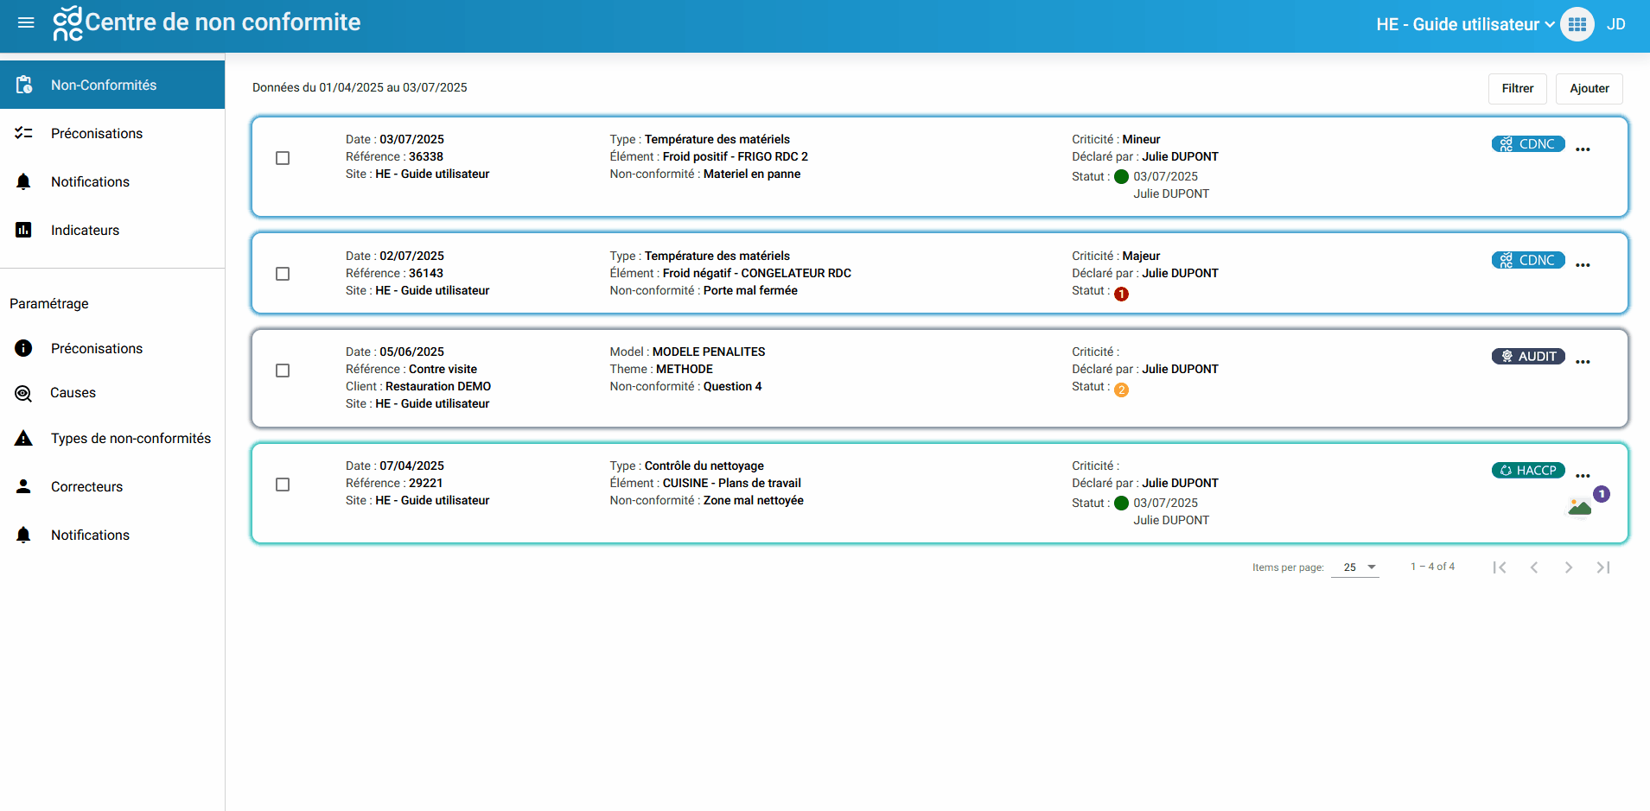The height and width of the screenshot is (811, 1650).
Task: Click the CDNC badge on reference 36143
Action: pyautogui.click(x=1528, y=260)
